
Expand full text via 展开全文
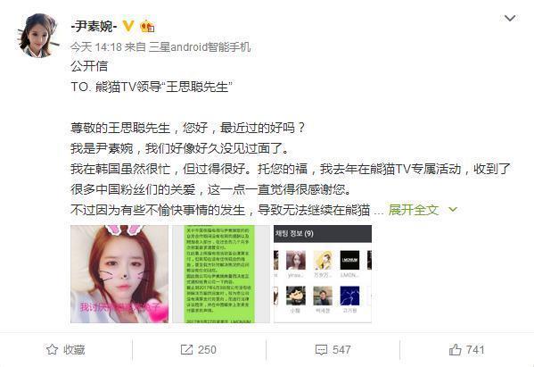point(413,210)
